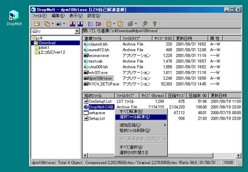Expand the 追加圧縮(C) submenu arrow
Image resolution: width=248 pixels, height=172 pixels.
point(165,125)
